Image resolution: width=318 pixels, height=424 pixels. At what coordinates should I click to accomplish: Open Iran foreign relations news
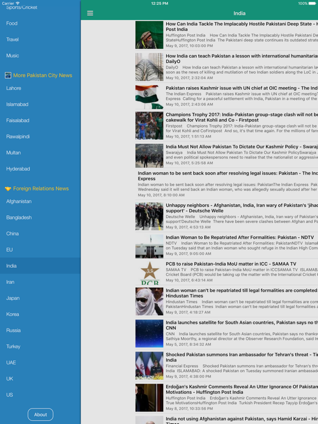40,282
